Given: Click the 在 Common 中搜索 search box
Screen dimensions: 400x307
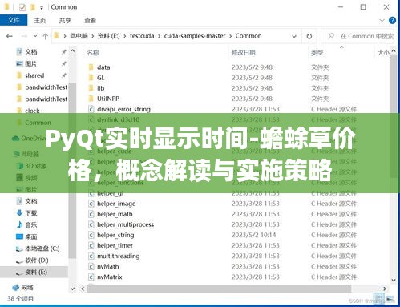Looking at the screenshot, I should point(359,36).
